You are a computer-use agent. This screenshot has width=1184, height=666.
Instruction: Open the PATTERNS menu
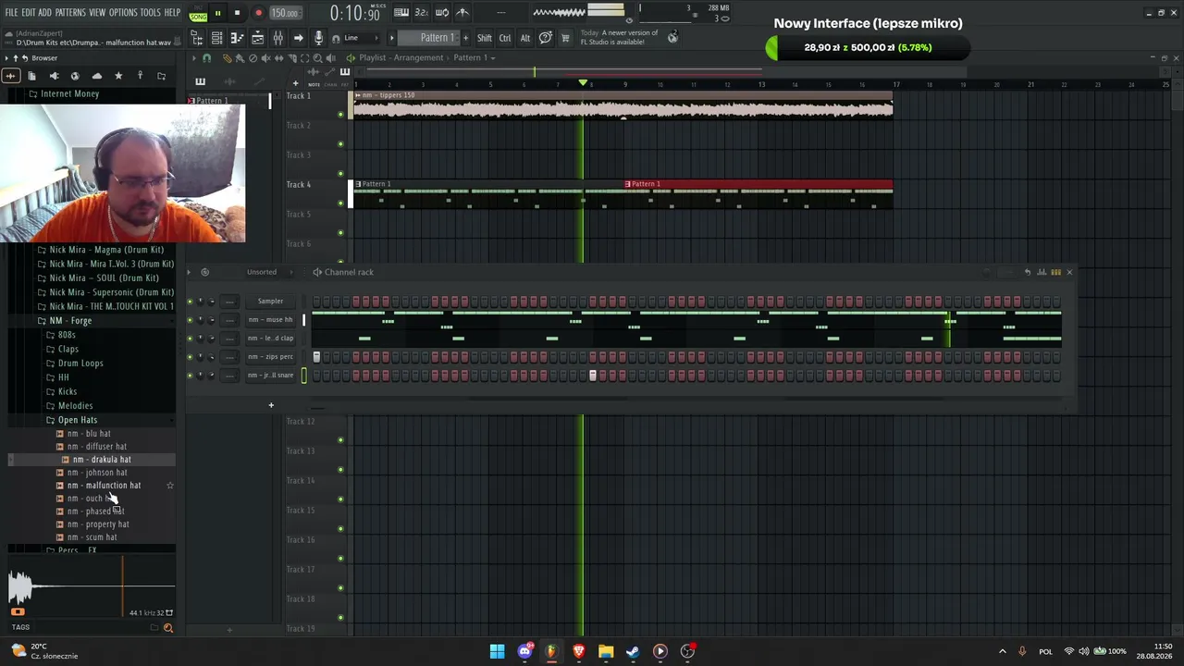(70, 13)
